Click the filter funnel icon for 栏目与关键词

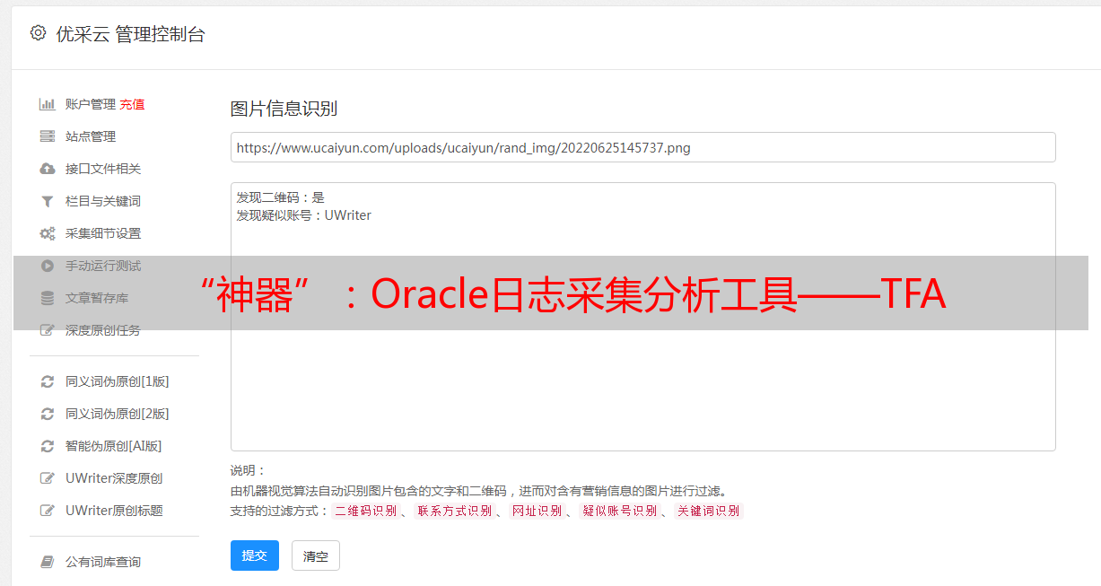48,201
